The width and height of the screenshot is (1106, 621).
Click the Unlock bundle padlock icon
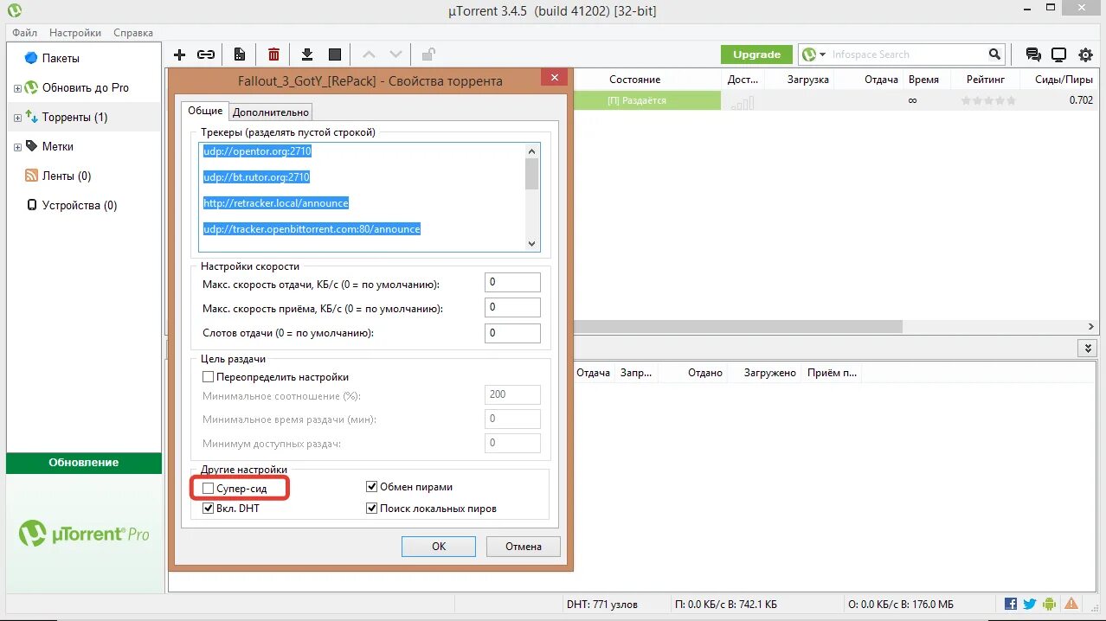point(428,54)
